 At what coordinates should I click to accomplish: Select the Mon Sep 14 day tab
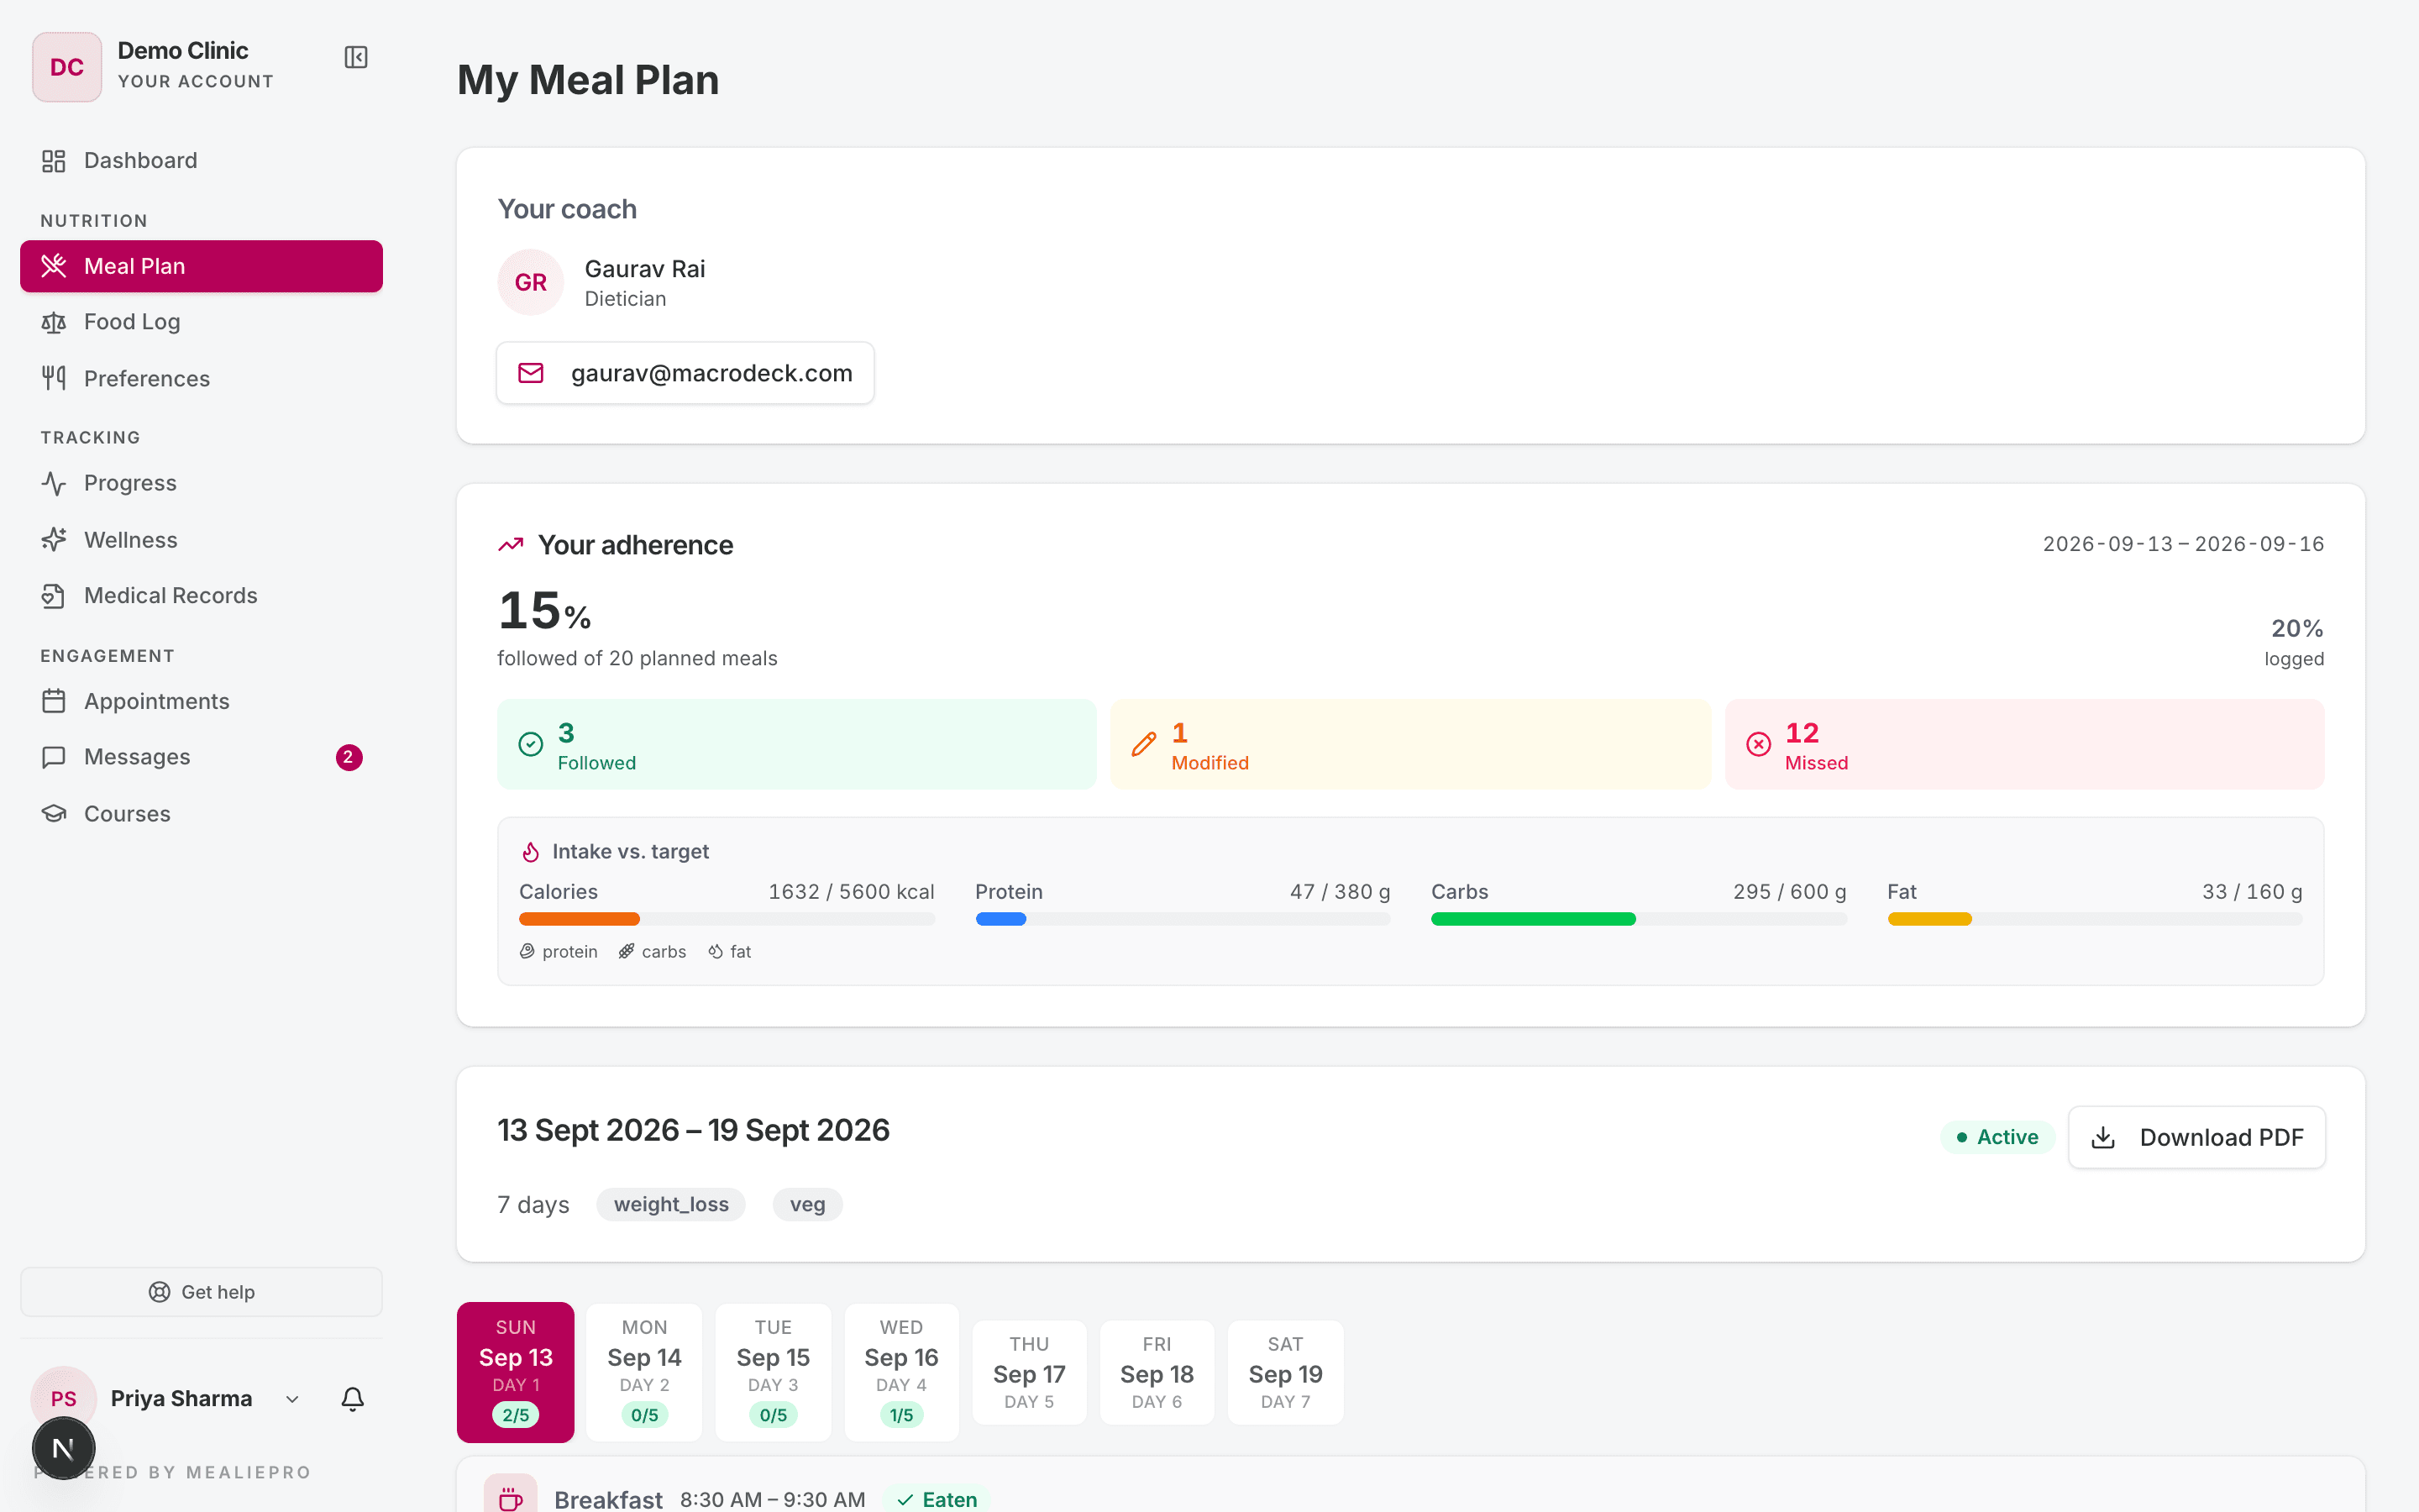(645, 1372)
